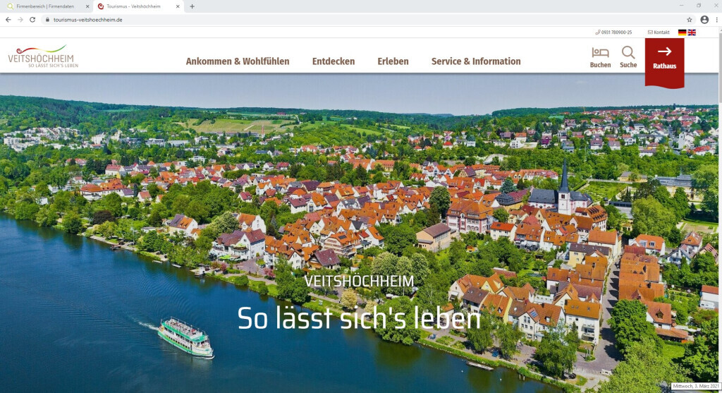Switch language with the British flag
This screenshot has width=722, height=393.
coord(692,32)
